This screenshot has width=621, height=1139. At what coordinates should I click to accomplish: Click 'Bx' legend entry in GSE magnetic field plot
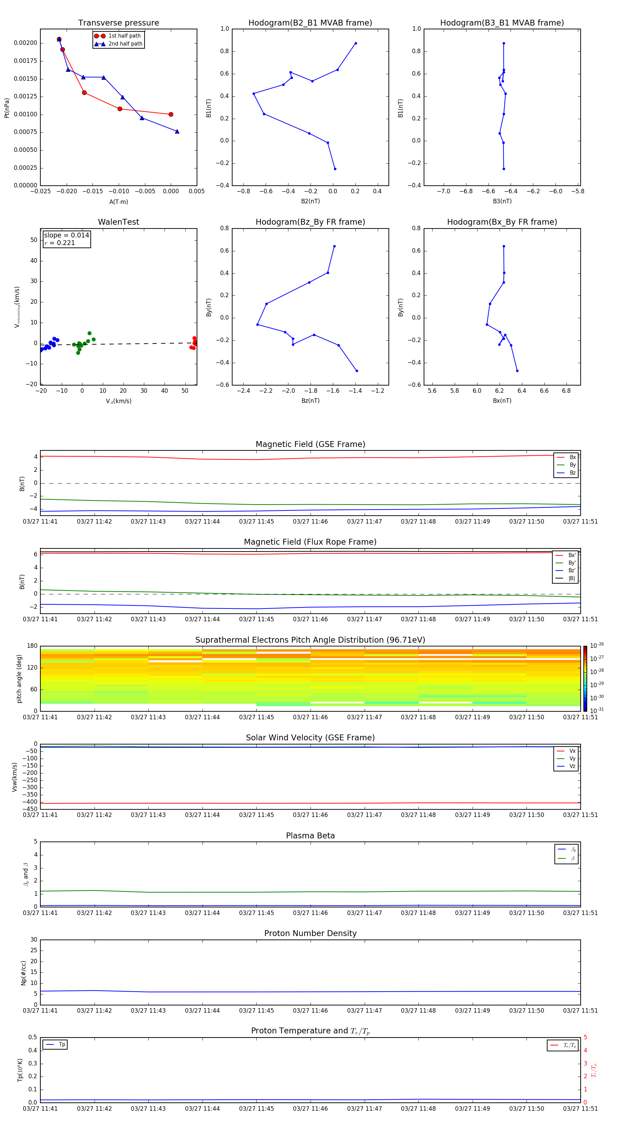click(566, 457)
